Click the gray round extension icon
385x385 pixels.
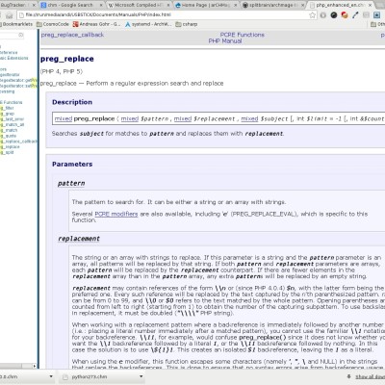[323, 15]
